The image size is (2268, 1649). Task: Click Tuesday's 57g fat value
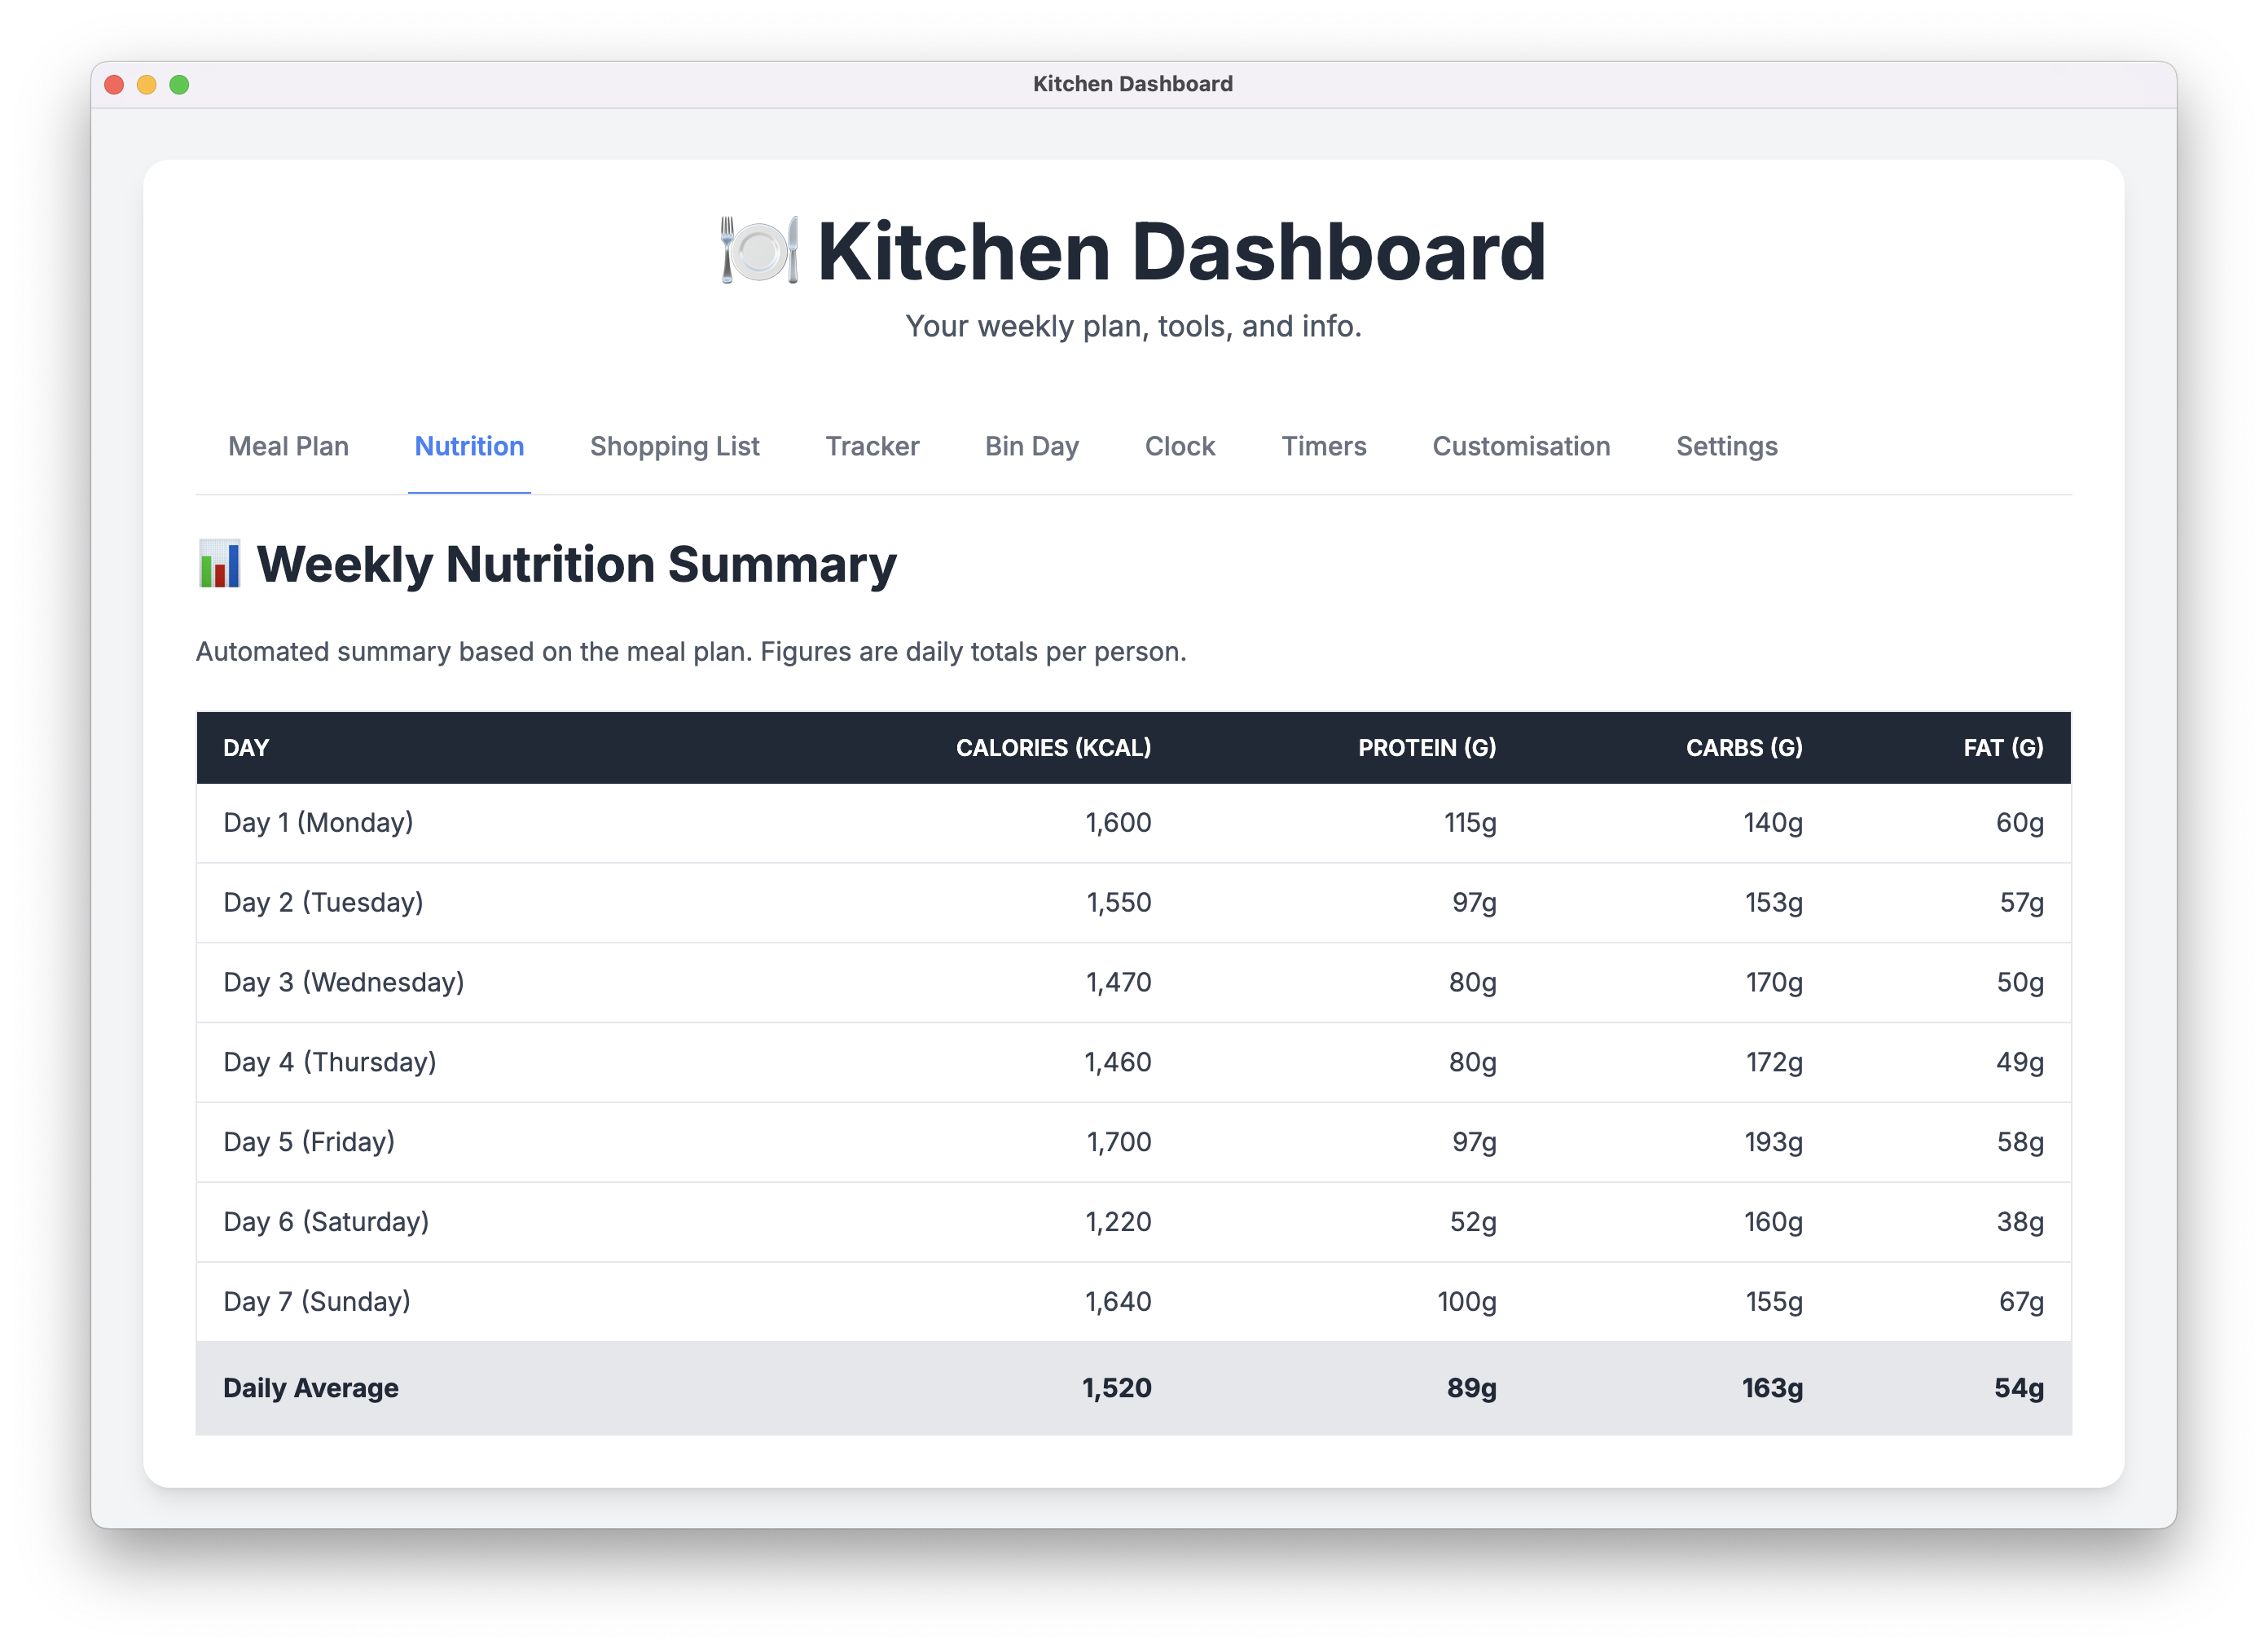click(2021, 903)
